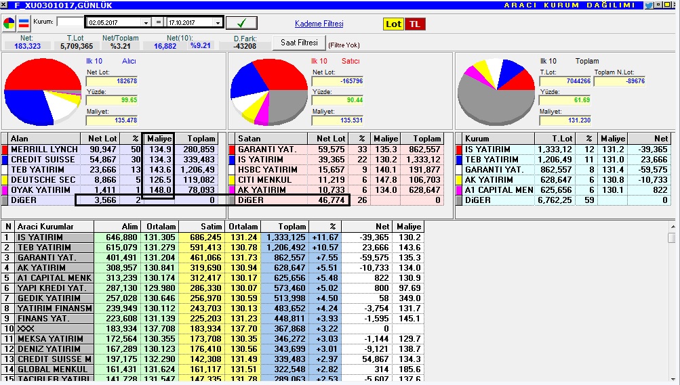680x385 pixels.
Task: Select the TEB YATIRIM row in buyers table
Action: 109,170
